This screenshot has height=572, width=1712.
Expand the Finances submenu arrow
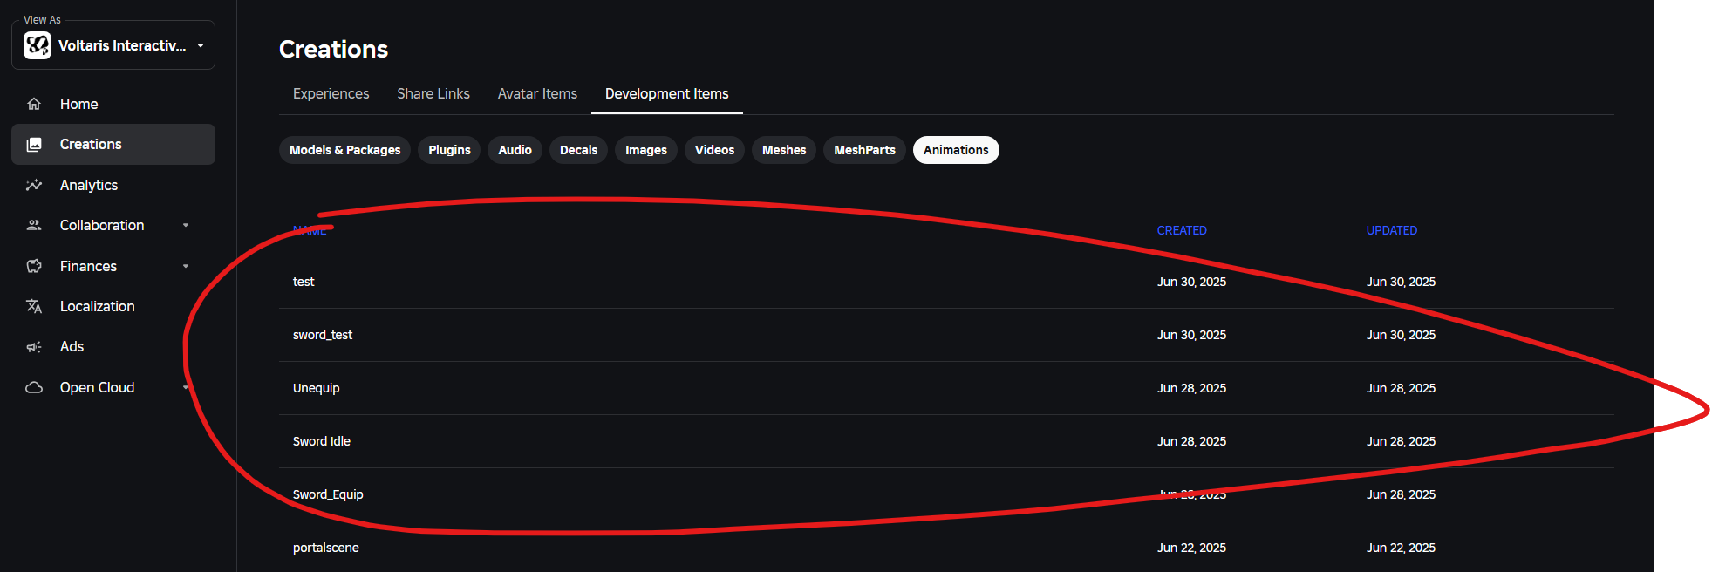(x=186, y=266)
